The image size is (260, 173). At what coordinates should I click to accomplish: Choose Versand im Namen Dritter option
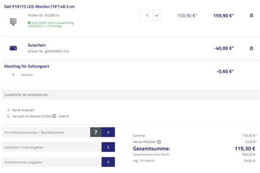click(x=9, y=116)
